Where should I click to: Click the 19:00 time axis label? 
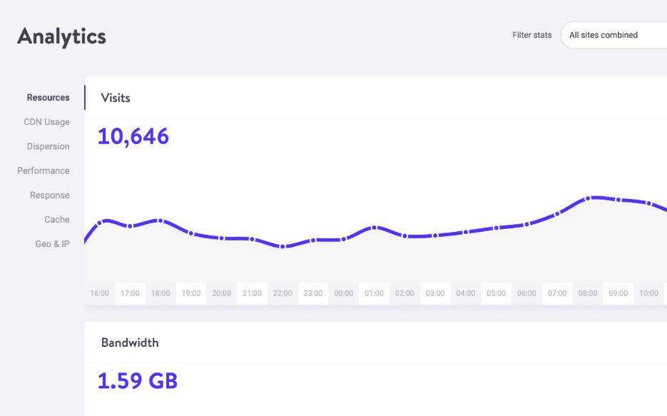[191, 293]
